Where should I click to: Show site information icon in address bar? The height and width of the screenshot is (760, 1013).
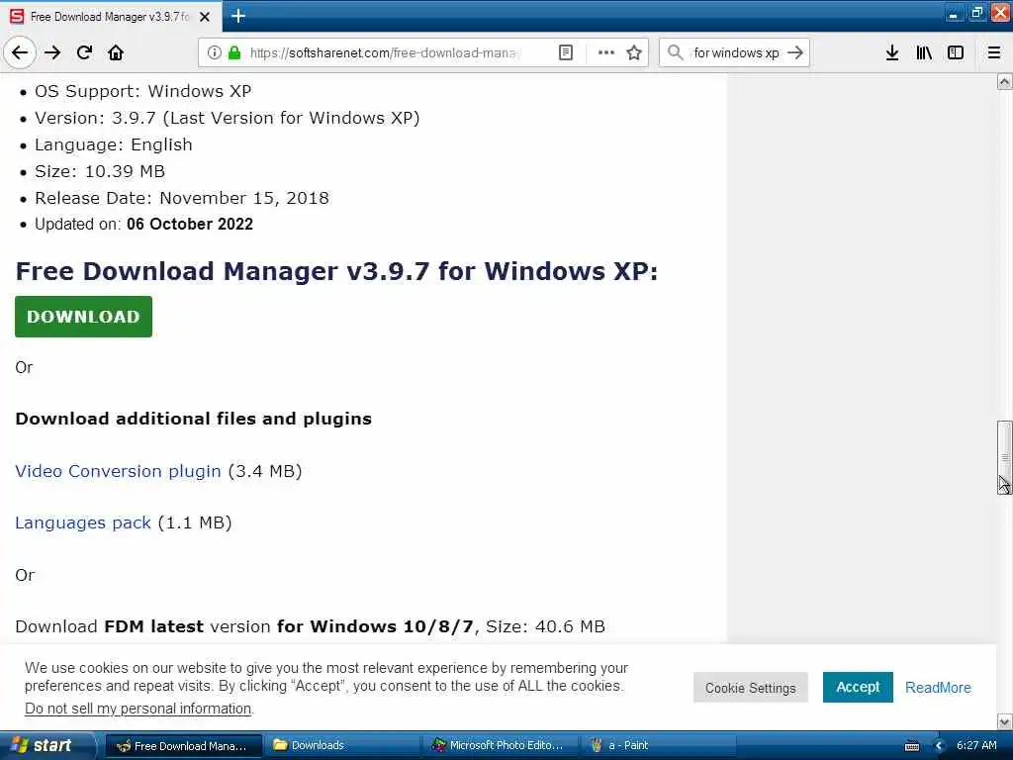pyautogui.click(x=215, y=52)
